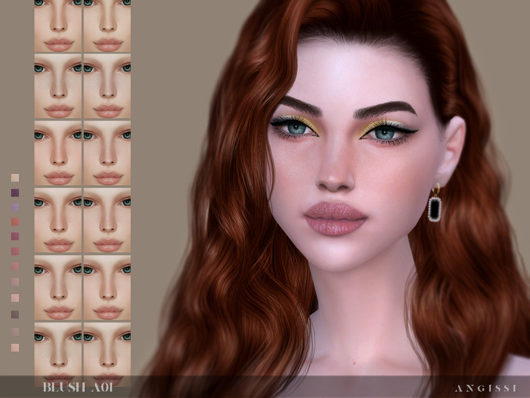Click the left face thumbnail in the top row
530x398 pixels.
58,26
